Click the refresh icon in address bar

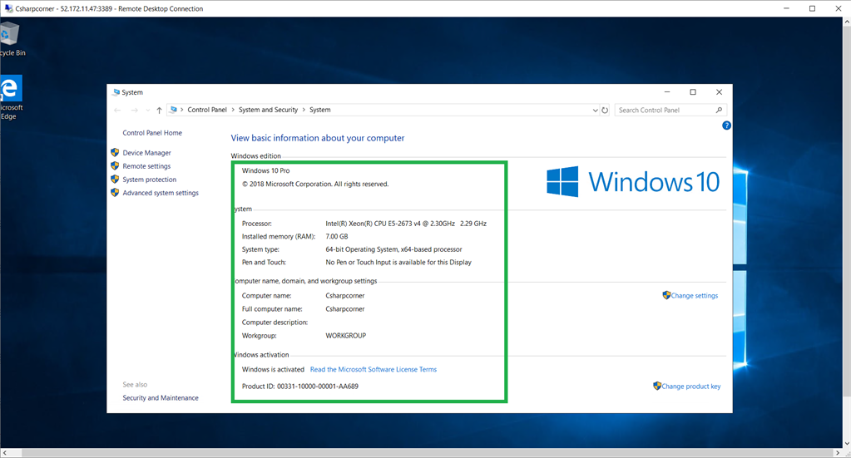(605, 110)
